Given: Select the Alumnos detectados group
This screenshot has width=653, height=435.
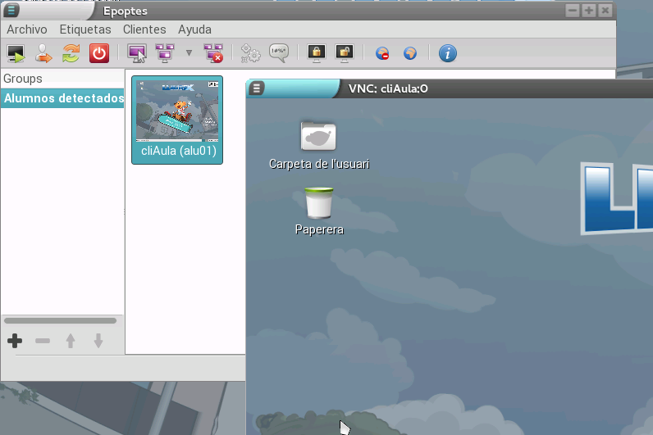Looking at the screenshot, I should [62, 99].
